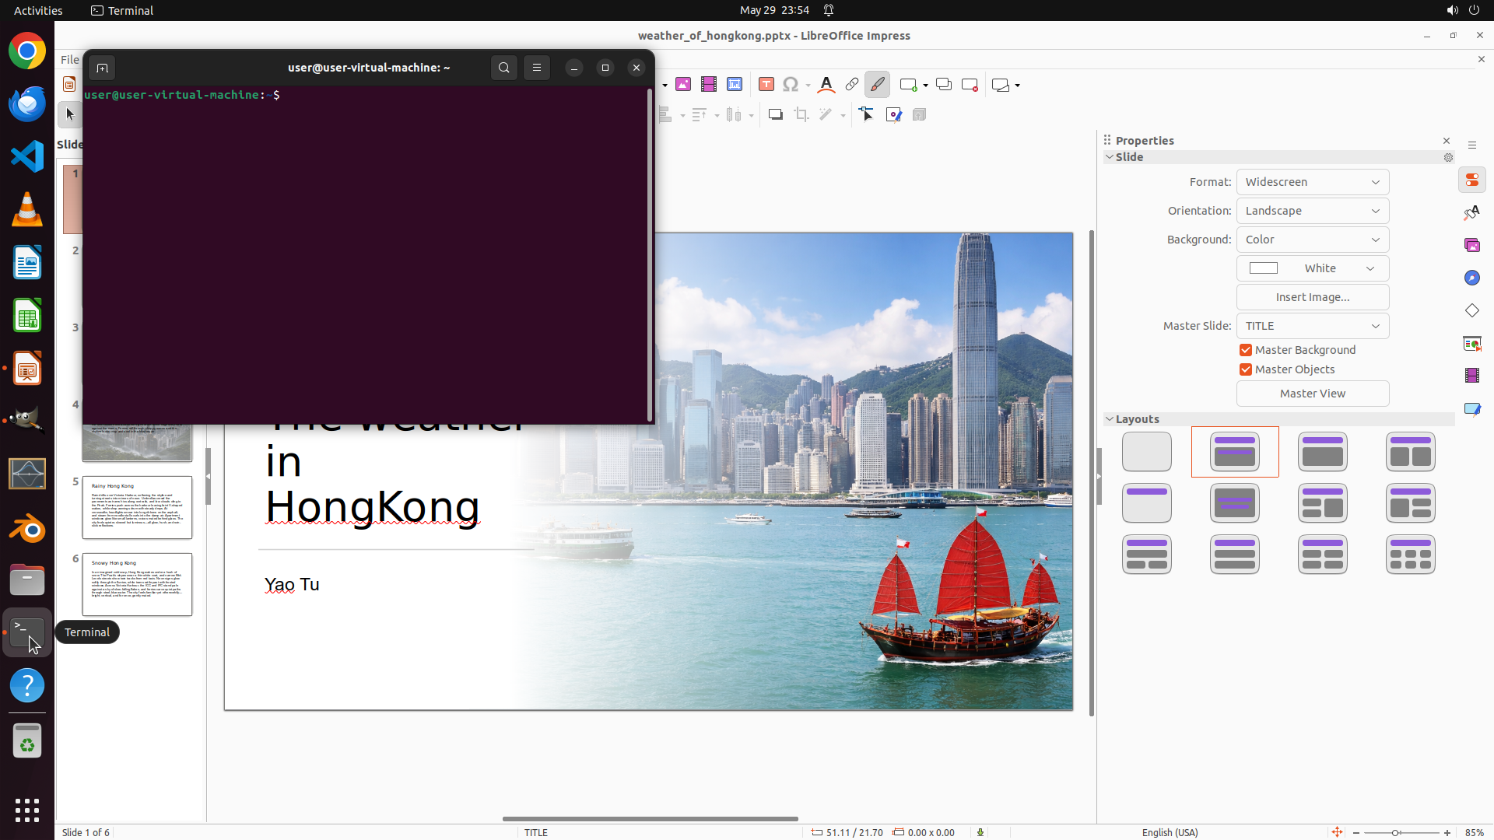Open the White background color swatch
1494x840 pixels.
pos(1313,268)
